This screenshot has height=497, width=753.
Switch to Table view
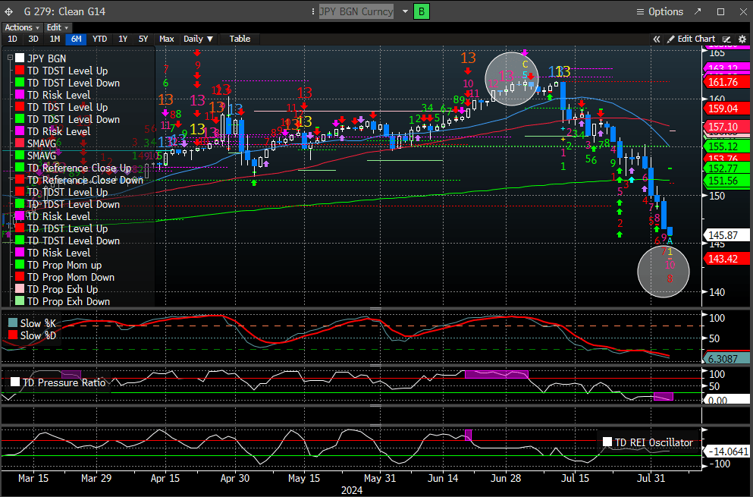coord(240,39)
